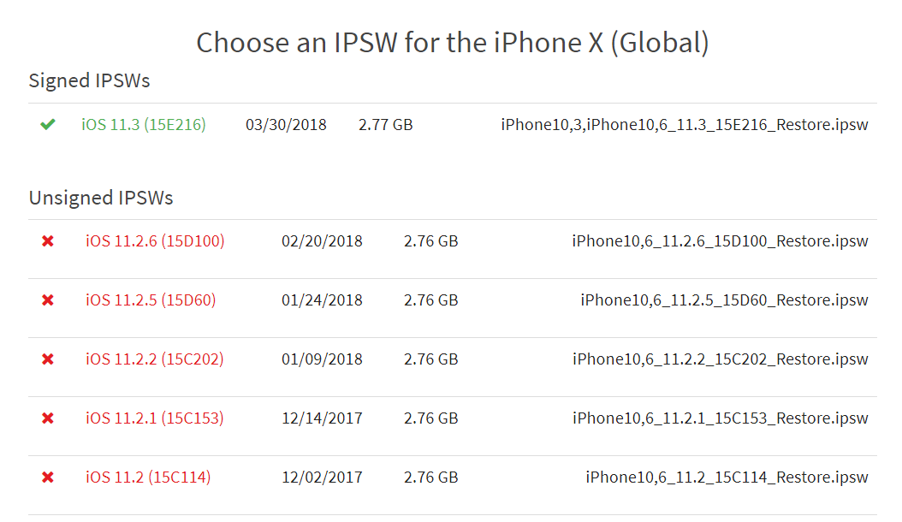This screenshot has width=902, height=522.
Task: Click the iPhone X (Global) page title
Action: click(454, 42)
